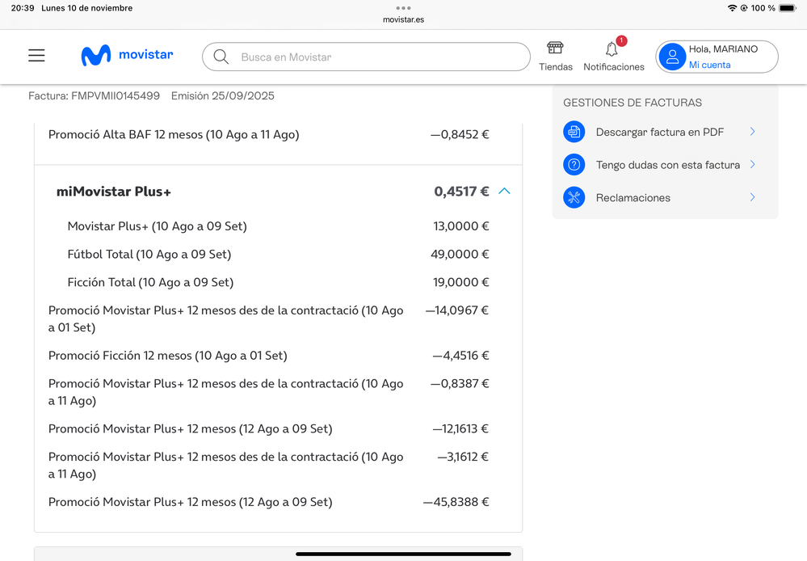Open the Tiendas store icon

coord(555,49)
